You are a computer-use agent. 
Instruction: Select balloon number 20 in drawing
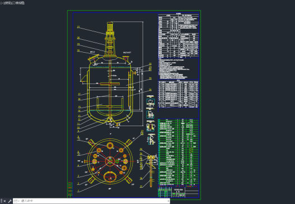pyautogui.click(x=78, y=38)
